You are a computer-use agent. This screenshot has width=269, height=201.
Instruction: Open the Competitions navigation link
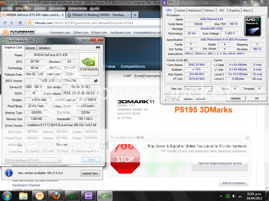[x=133, y=66]
